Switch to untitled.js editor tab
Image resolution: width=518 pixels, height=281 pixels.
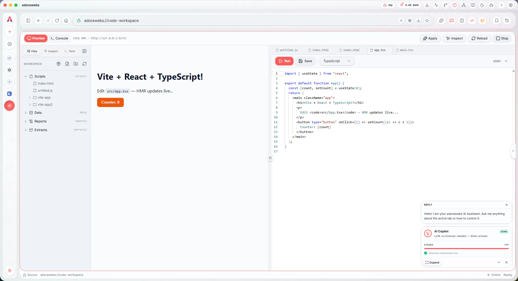tap(287, 50)
